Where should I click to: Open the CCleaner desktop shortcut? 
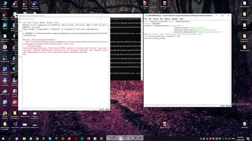tap(15, 4)
